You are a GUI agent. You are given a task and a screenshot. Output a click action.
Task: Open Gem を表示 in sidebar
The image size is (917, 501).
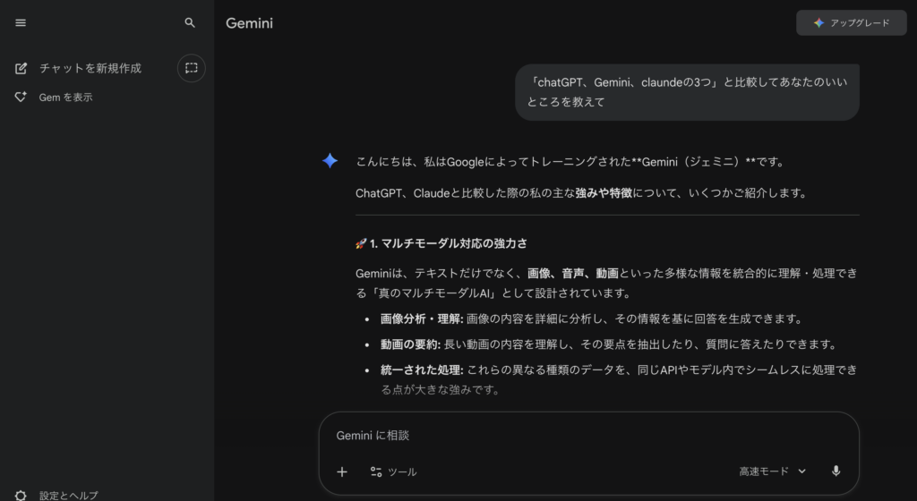[x=65, y=97]
